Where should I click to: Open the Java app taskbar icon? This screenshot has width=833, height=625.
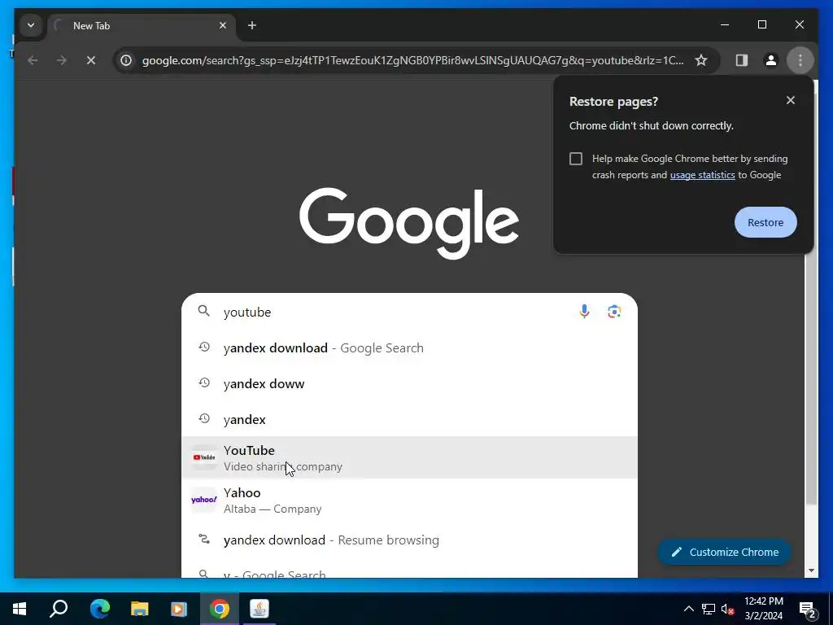coord(259,609)
